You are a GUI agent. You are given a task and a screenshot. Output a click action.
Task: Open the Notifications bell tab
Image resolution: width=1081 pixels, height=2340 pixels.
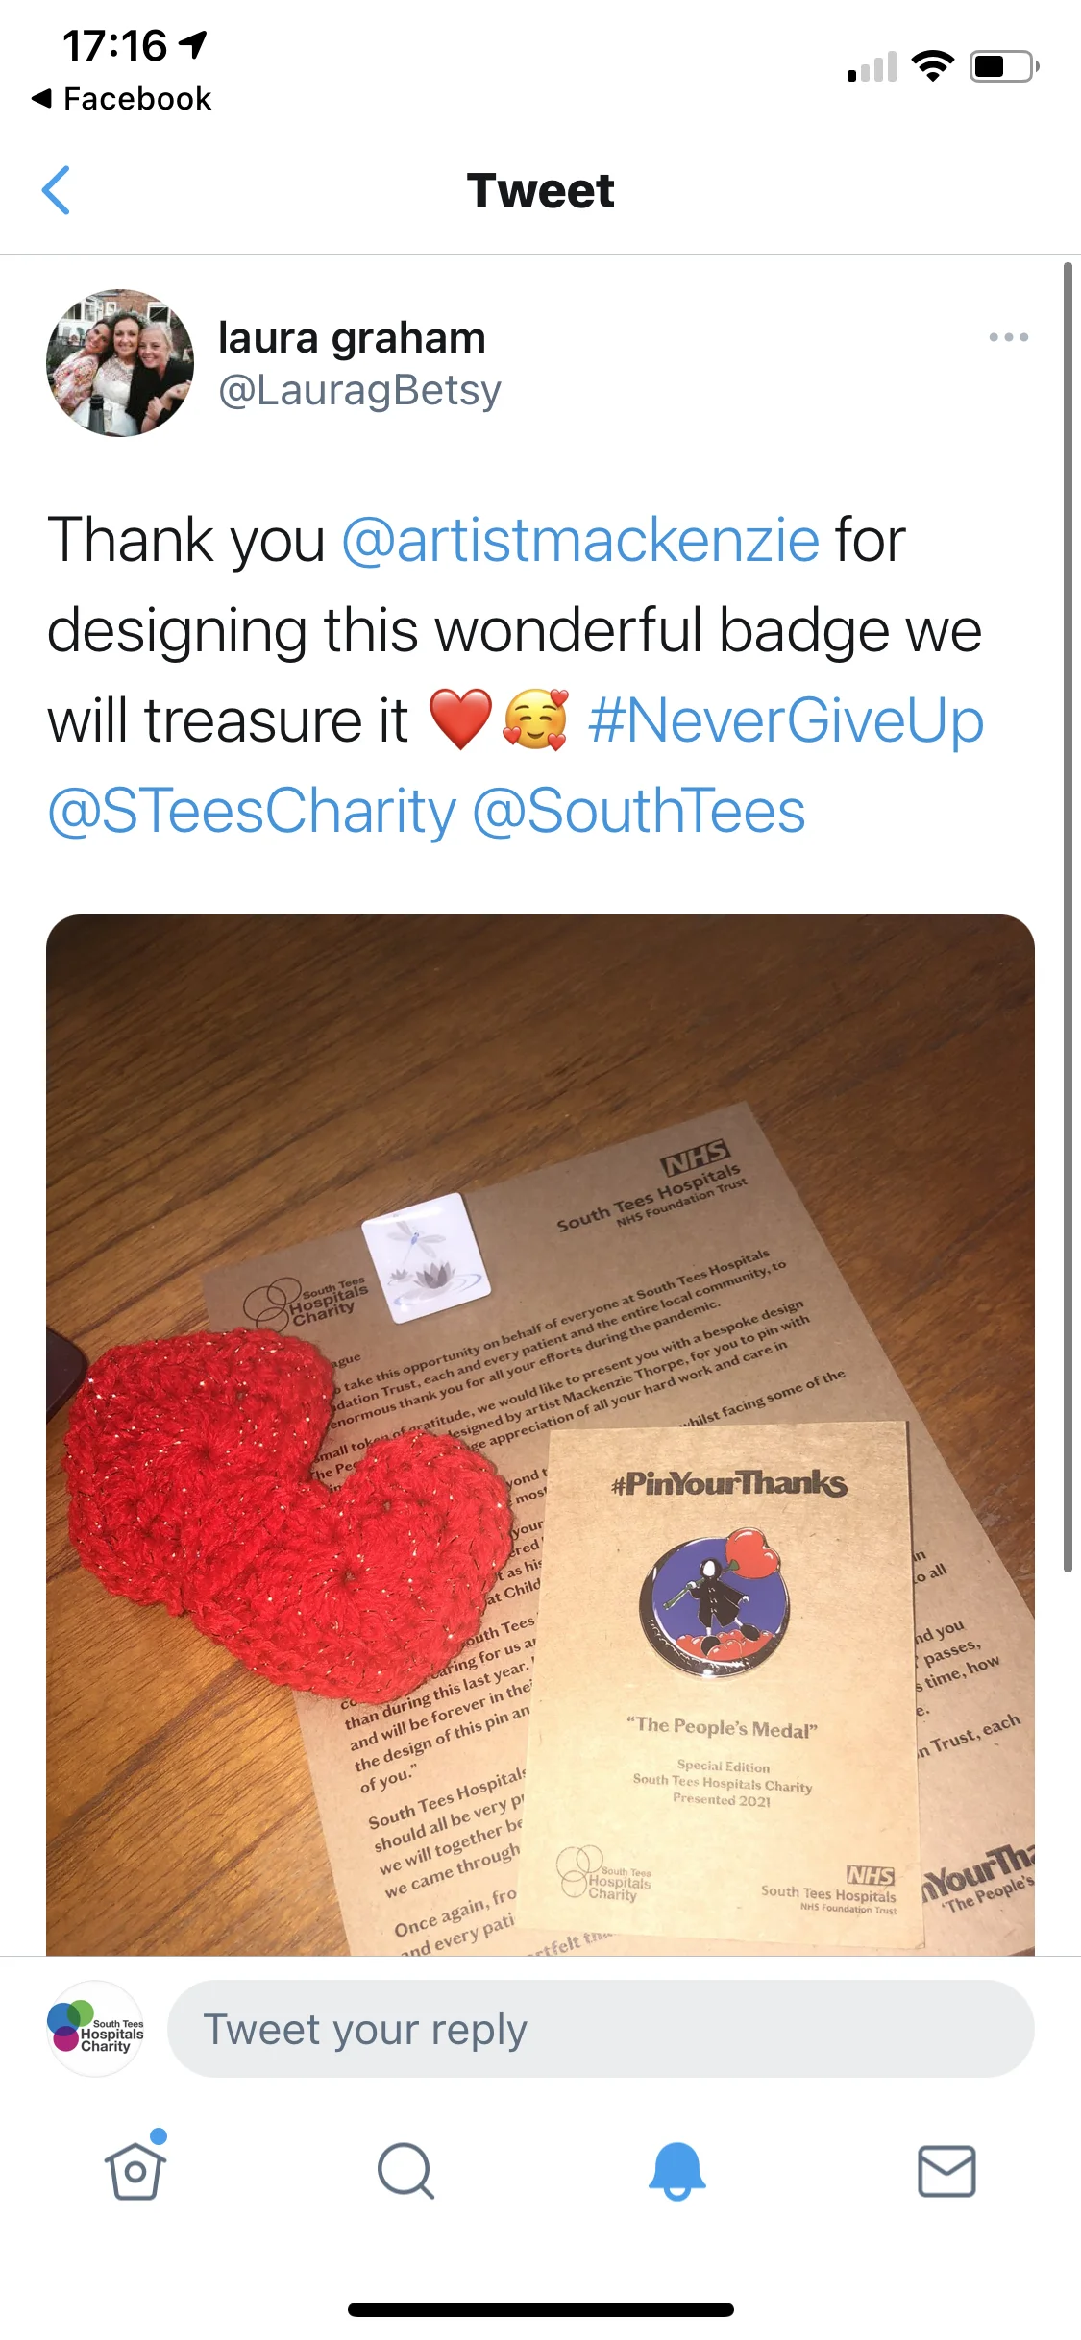676,2170
